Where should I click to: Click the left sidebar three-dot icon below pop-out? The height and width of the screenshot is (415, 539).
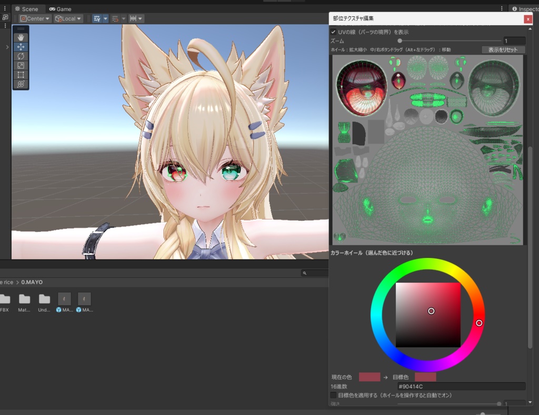point(5,26)
